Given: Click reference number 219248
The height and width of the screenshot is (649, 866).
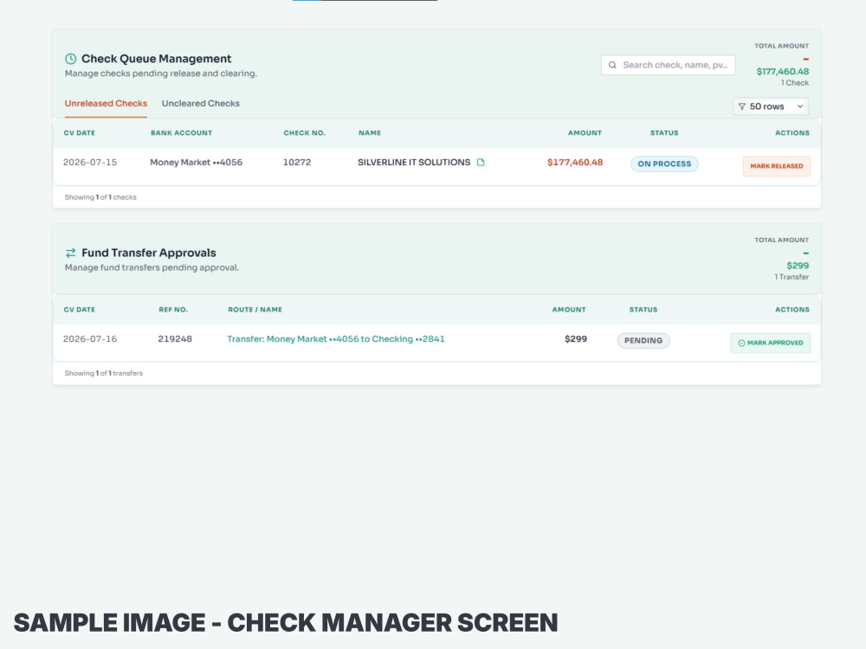Looking at the screenshot, I should coord(175,339).
